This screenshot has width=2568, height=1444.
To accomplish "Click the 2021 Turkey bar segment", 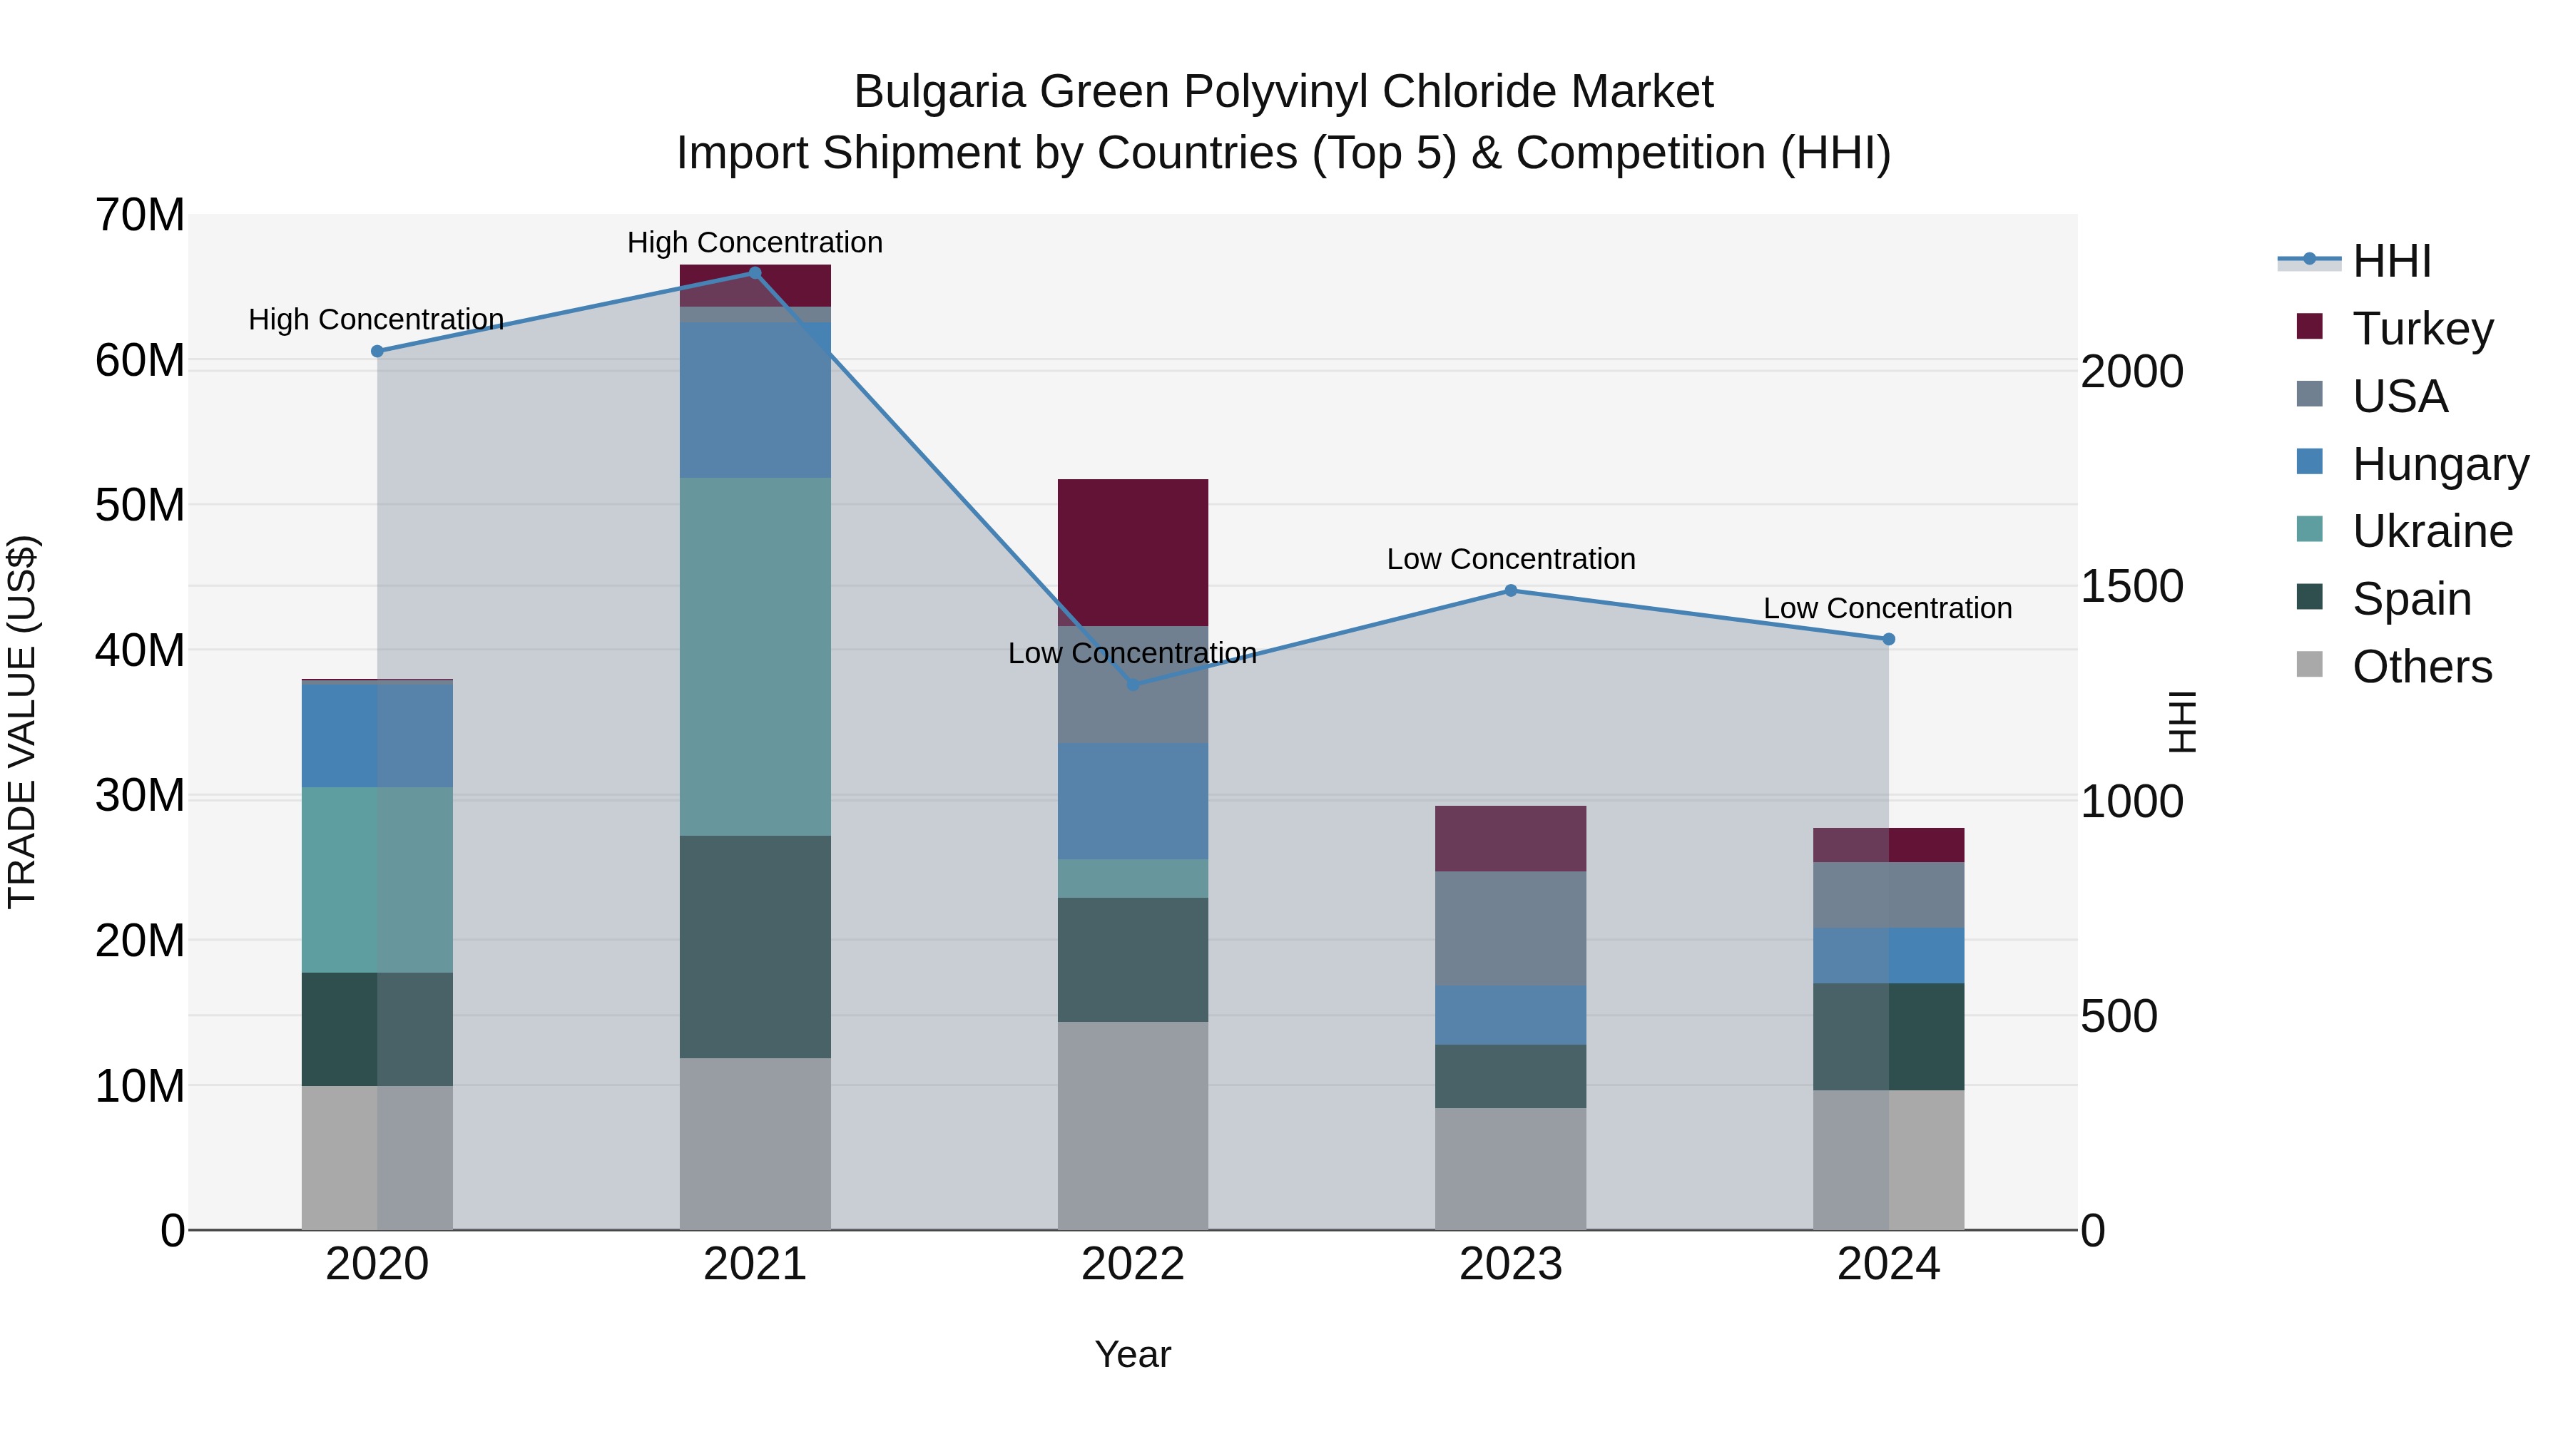I will [x=755, y=286].
